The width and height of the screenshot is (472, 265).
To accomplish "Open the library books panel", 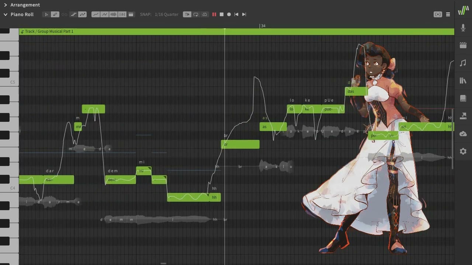I will tap(463, 81).
